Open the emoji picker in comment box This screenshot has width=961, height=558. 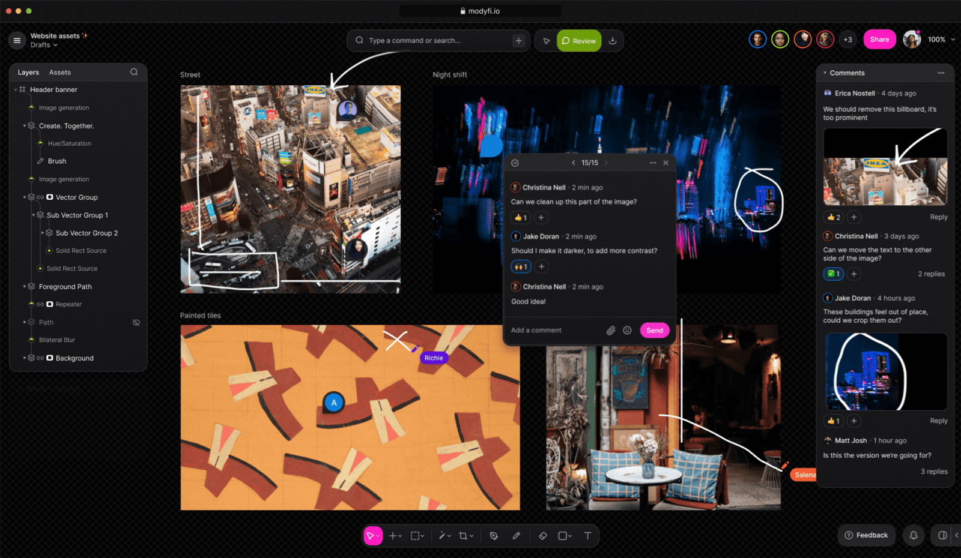(x=627, y=331)
